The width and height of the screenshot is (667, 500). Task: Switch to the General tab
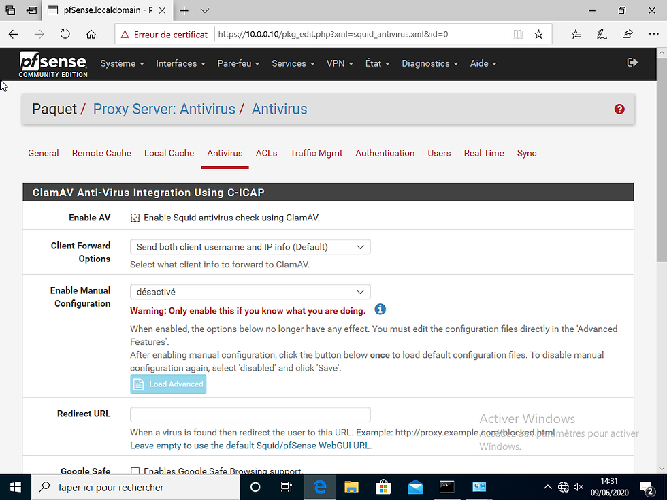point(44,154)
